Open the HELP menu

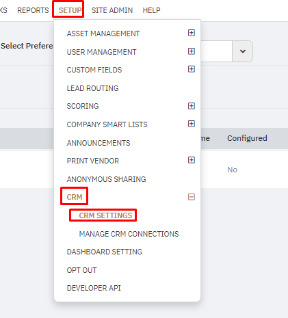[x=151, y=10]
